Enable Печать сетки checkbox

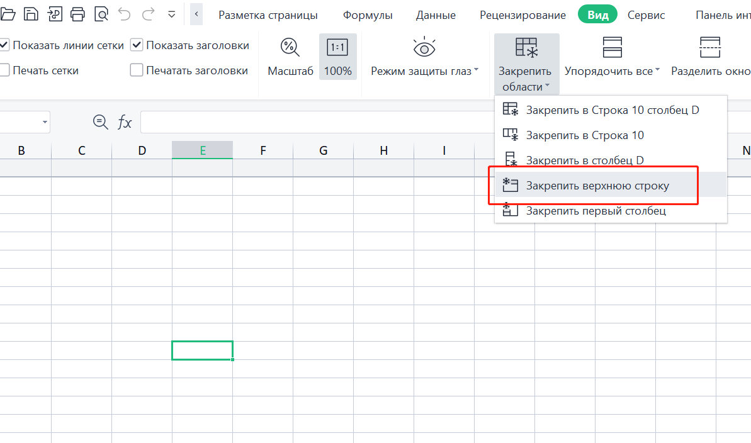(x=6, y=70)
